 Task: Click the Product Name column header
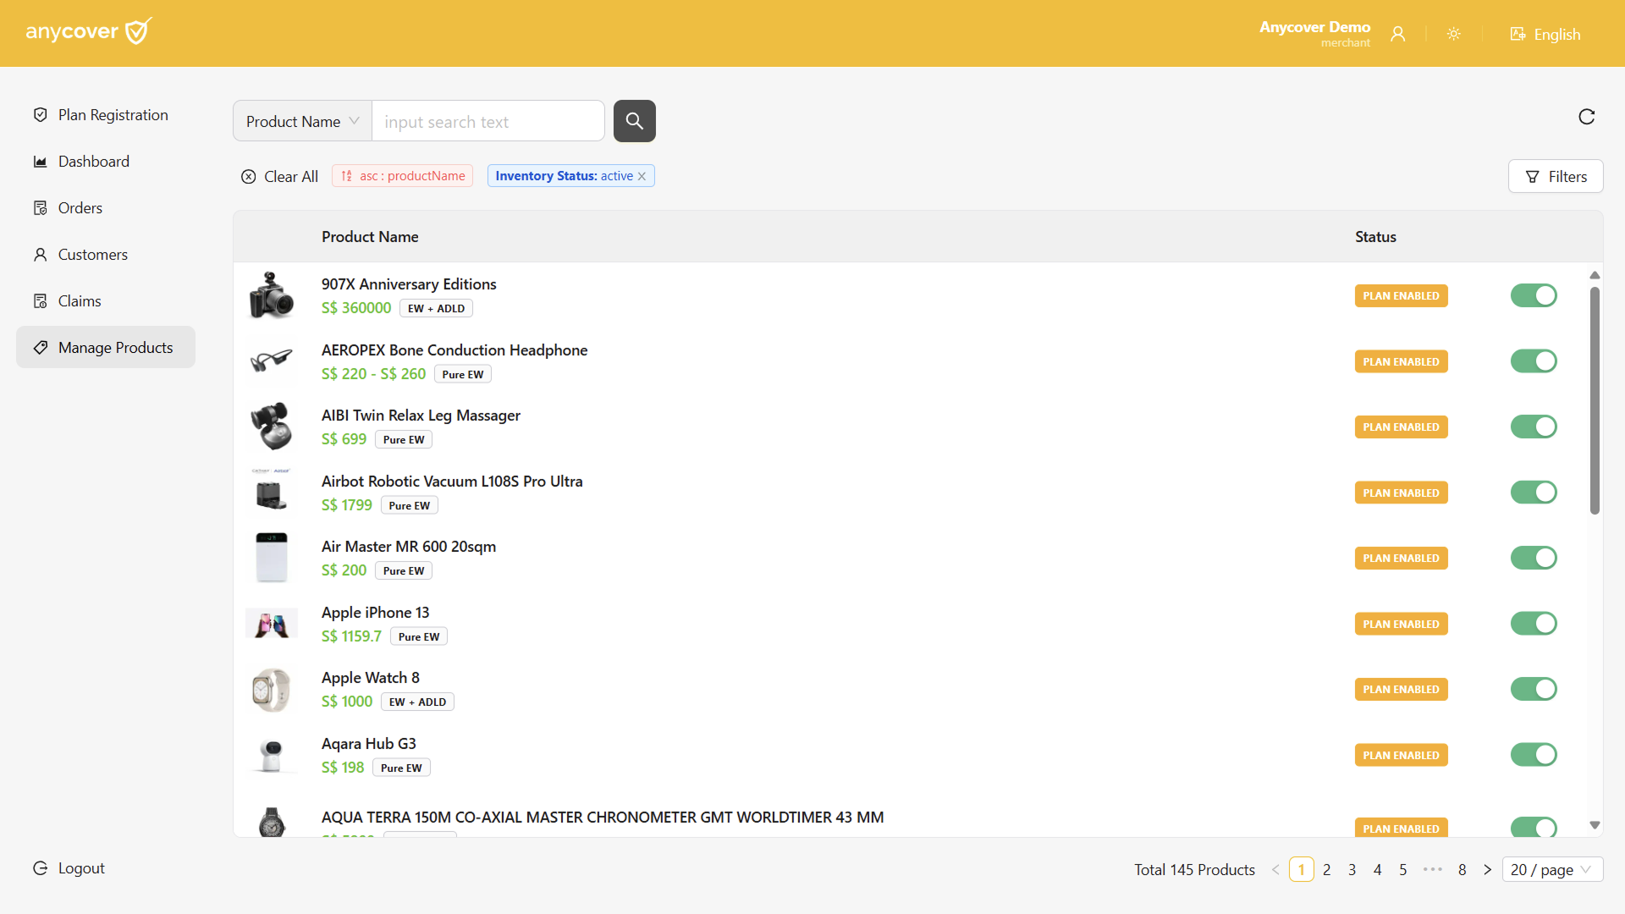[x=370, y=237]
